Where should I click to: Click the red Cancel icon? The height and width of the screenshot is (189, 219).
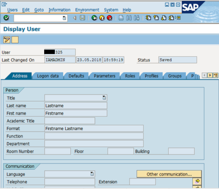pyautogui.click(x=109, y=18)
